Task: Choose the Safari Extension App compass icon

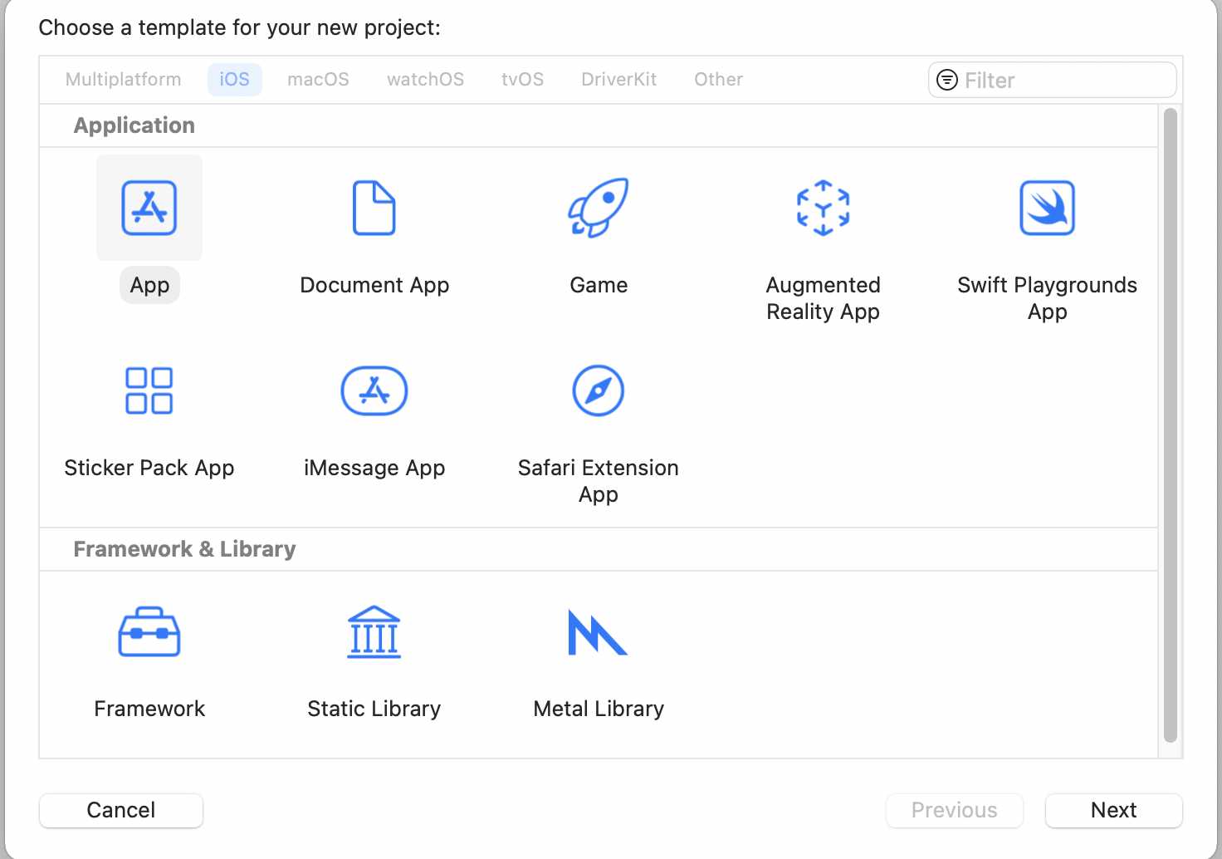Action: (599, 390)
